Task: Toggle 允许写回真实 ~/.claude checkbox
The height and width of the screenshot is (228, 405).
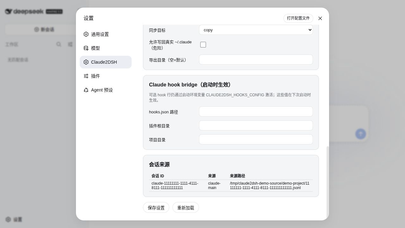Action: [x=203, y=45]
